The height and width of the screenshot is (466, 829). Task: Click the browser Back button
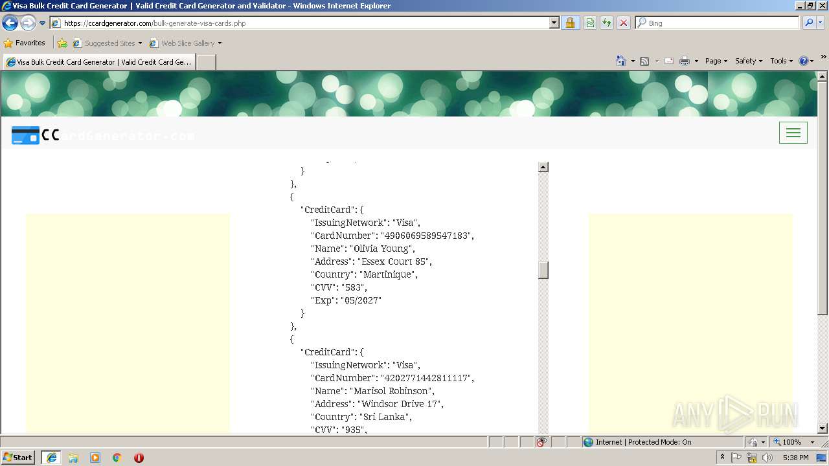(x=10, y=23)
